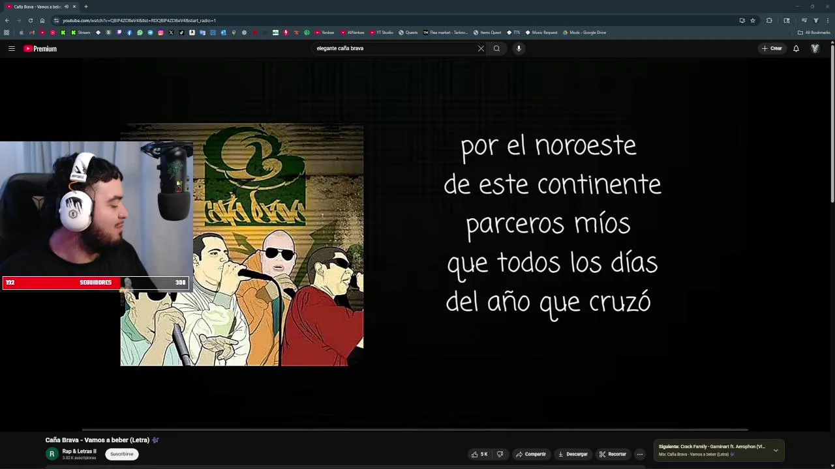Open the YouTube guide hamburger menu
Screen dimensions: 835x469
tap(11, 48)
